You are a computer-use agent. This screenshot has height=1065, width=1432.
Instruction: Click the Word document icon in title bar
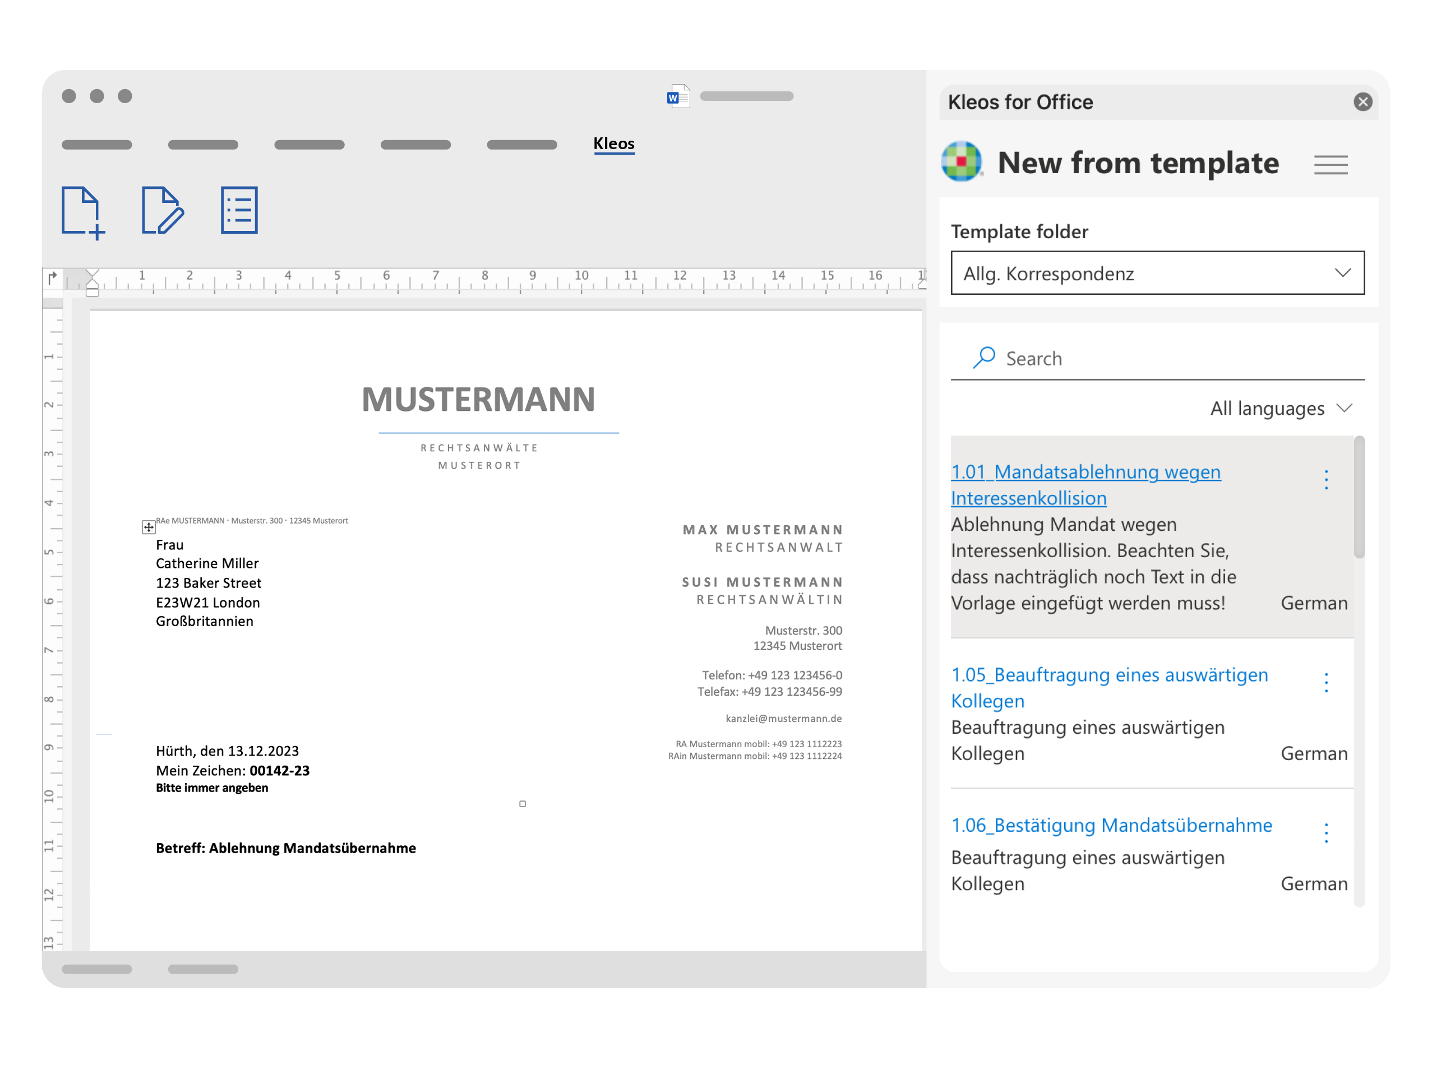[x=678, y=97]
